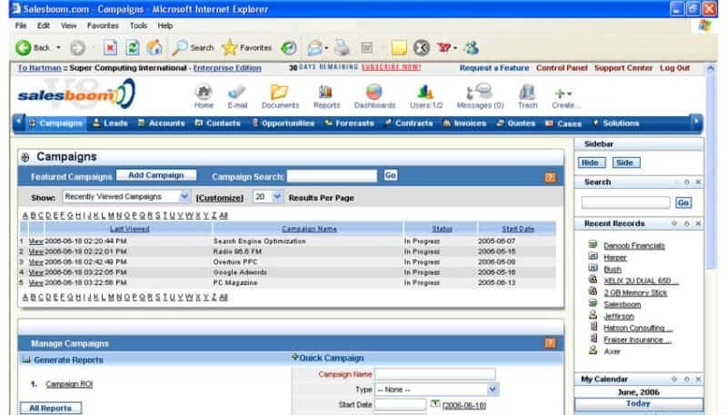Viewport: 727px width, 415px height.
Task: Click the Mail envelope toolbar icon
Action: pos(315,48)
